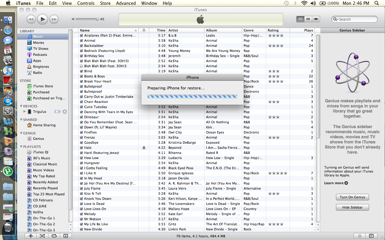Open Trash in the Dock
385x240 pixels.
click(x=8, y=227)
